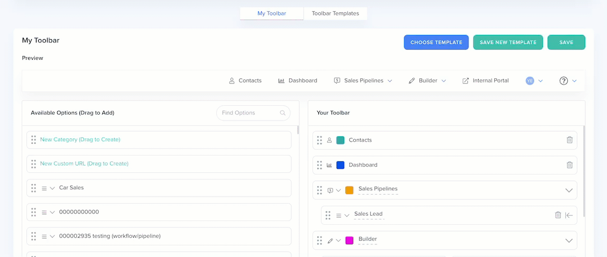Change the blue Dashboard color swatch
607x257 pixels.
(x=341, y=165)
